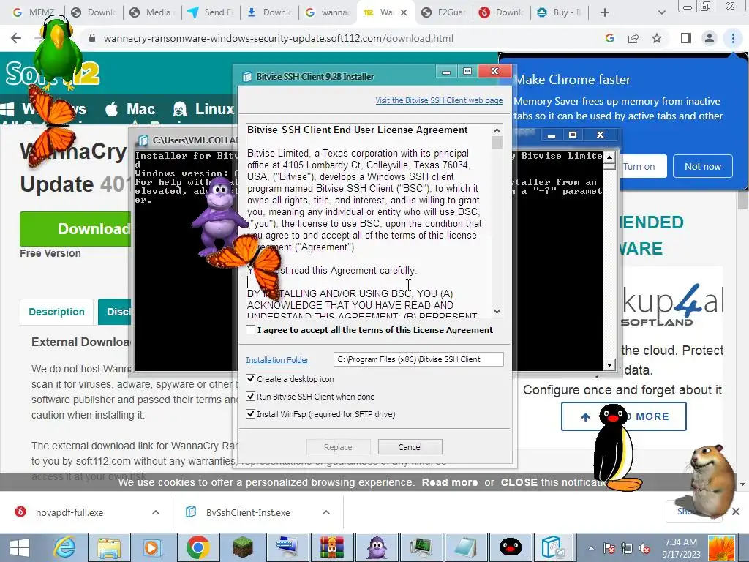This screenshot has height=562, width=749.
Task: Click the console window scroll-down arrow
Action: point(609,366)
